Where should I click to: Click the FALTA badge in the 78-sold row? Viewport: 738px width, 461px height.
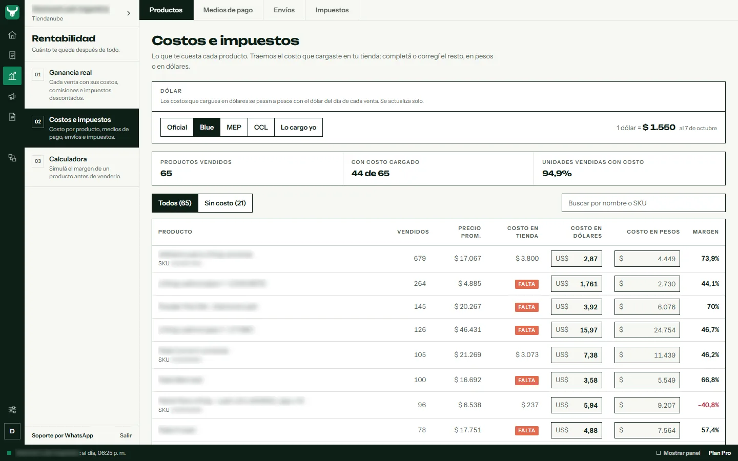click(x=527, y=430)
